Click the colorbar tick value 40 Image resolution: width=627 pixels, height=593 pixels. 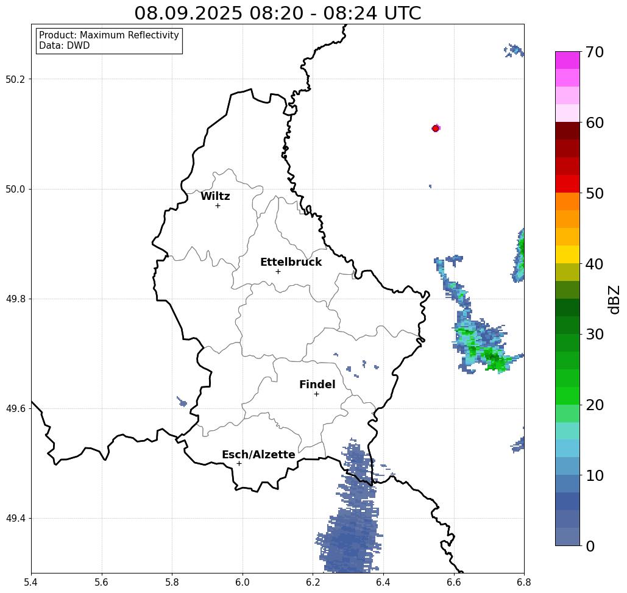click(x=595, y=264)
